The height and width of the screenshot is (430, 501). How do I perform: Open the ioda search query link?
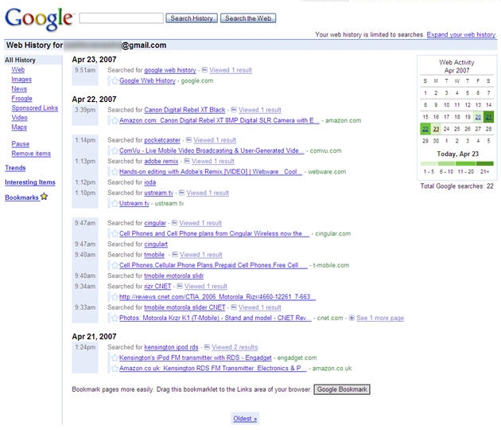(150, 182)
